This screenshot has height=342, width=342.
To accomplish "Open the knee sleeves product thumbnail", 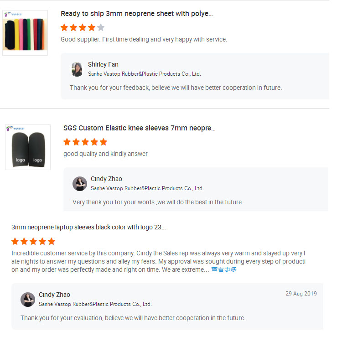I will (x=28, y=147).
